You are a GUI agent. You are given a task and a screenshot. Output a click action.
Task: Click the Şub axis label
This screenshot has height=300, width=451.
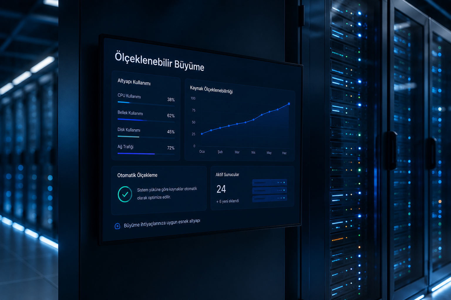pyautogui.click(x=220, y=152)
